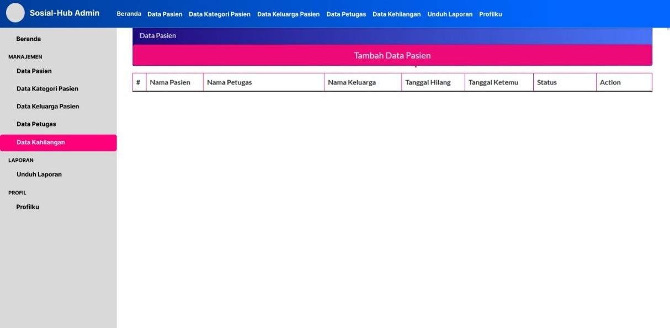Image resolution: width=670 pixels, height=328 pixels.
Task: Select Data Kategori Pasien in top navbar
Action: coord(219,14)
